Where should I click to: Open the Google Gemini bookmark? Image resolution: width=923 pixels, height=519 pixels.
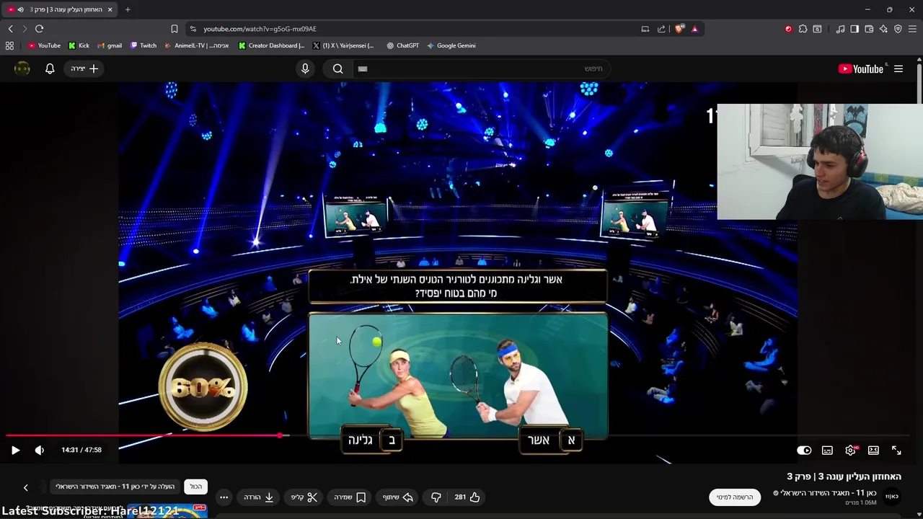[x=451, y=45]
